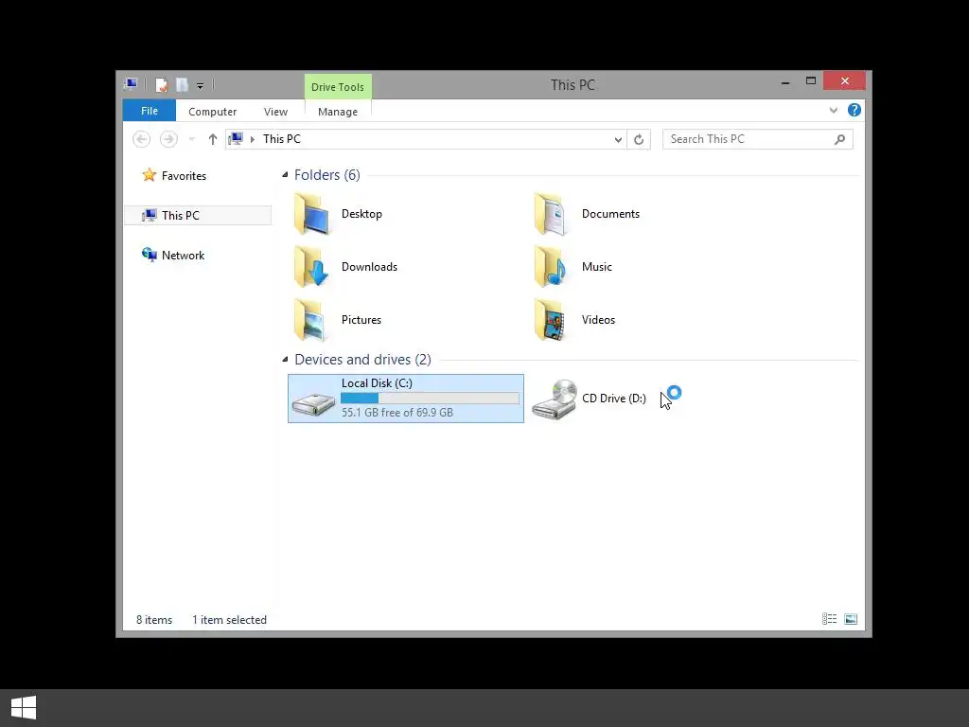Select the Documents folder icon
This screenshot has width=969, height=727.
click(551, 214)
